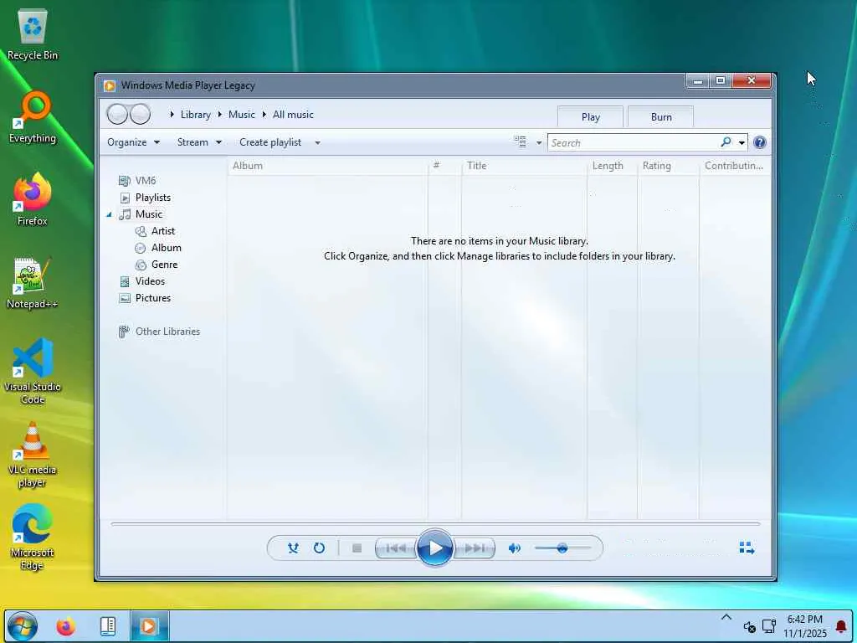Select Videos in the navigation tree
This screenshot has width=857, height=643.
(x=150, y=281)
